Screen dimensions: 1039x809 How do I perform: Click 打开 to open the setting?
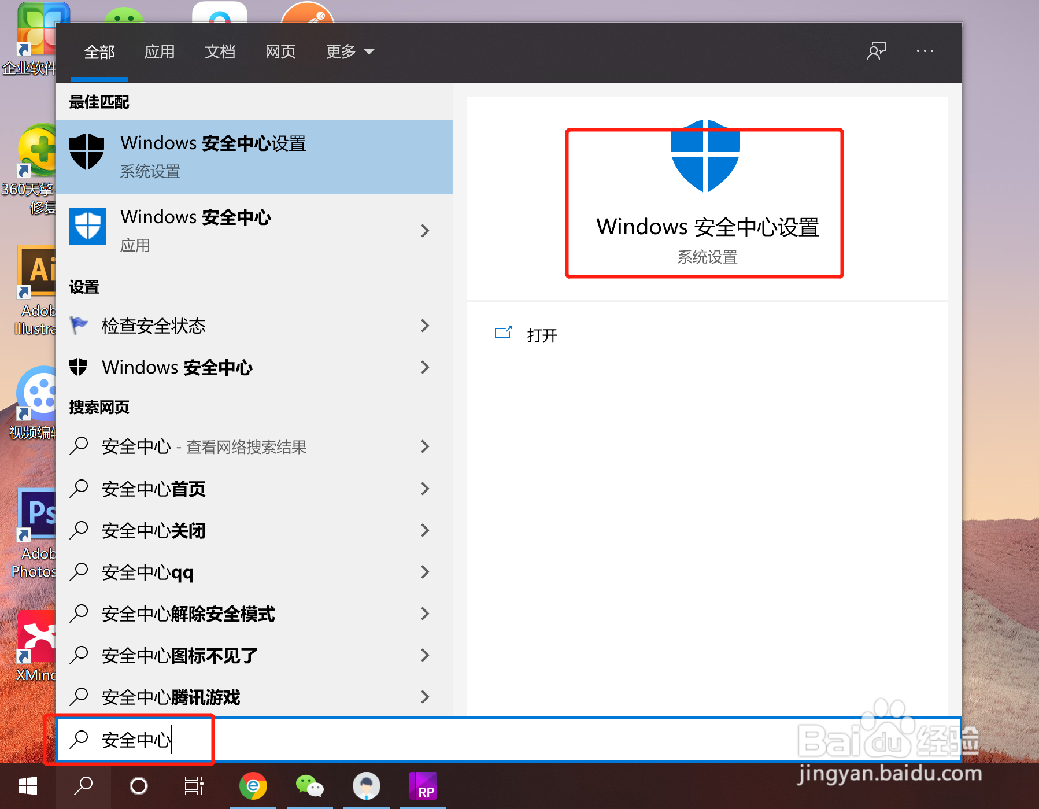[x=542, y=335]
